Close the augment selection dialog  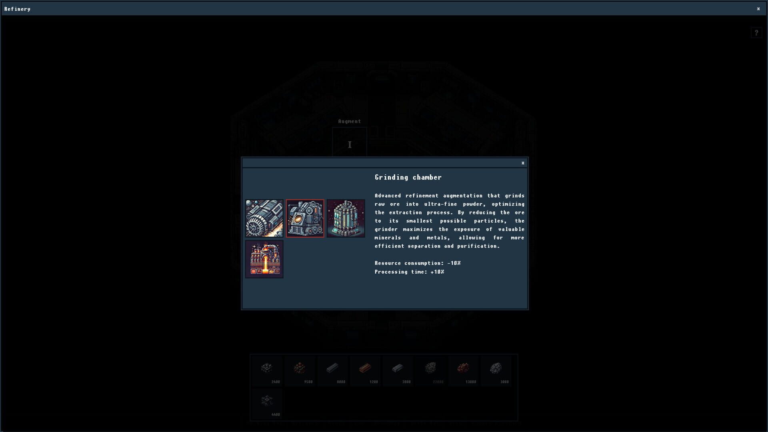(x=523, y=163)
